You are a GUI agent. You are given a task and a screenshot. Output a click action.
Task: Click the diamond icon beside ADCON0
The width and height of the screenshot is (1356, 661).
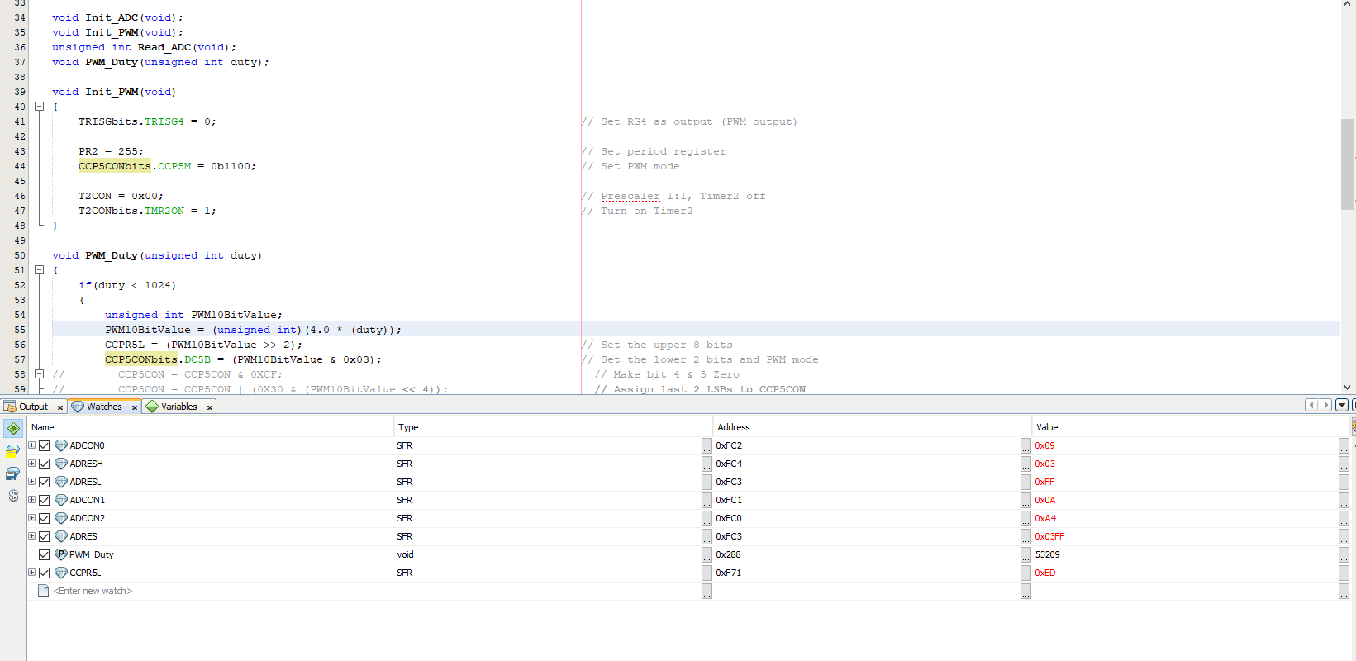point(61,445)
